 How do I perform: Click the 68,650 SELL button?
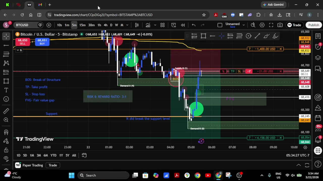click(22, 42)
